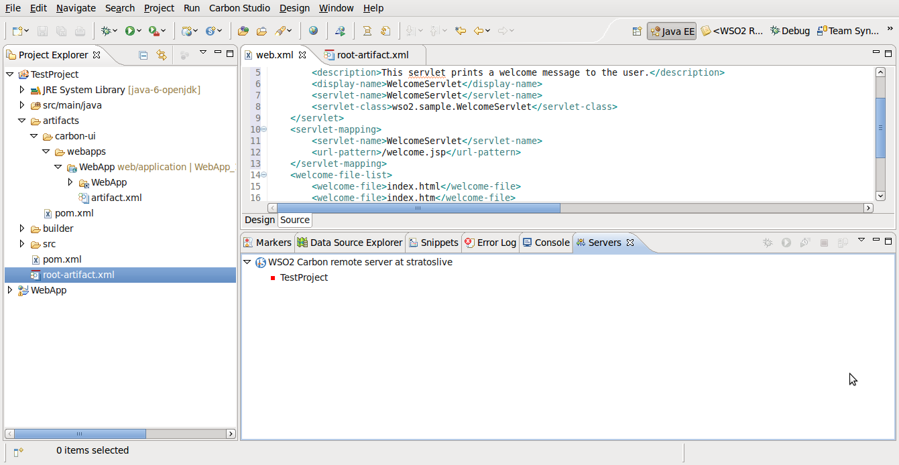Click the status bar icon at left

coord(19,452)
